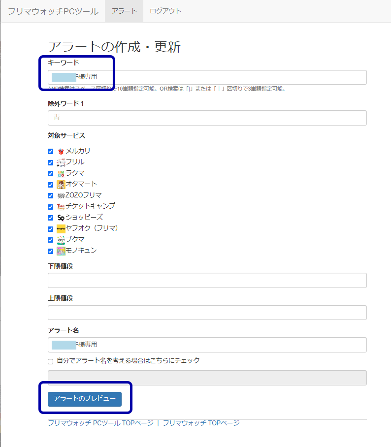Follow the フリマウォッチ TOPページ link
Viewport: 391px width, 447px height.
pyautogui.click(x=201, y=423)
